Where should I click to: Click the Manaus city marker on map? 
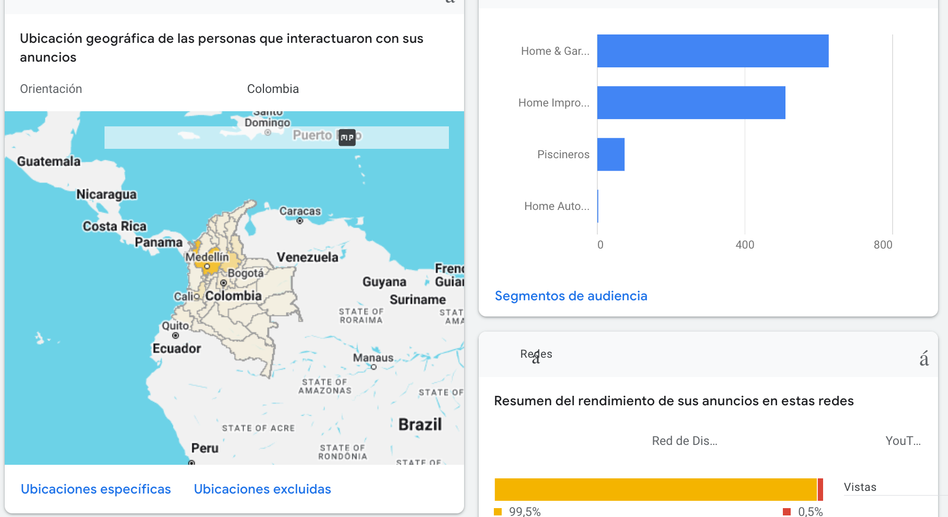374,367
